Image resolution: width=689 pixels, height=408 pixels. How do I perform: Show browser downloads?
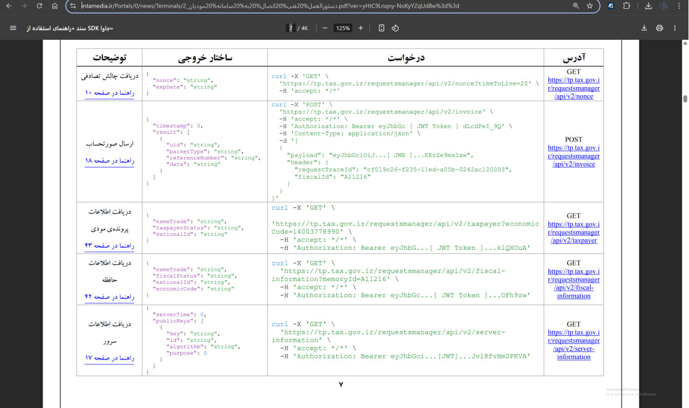(648, 6)
